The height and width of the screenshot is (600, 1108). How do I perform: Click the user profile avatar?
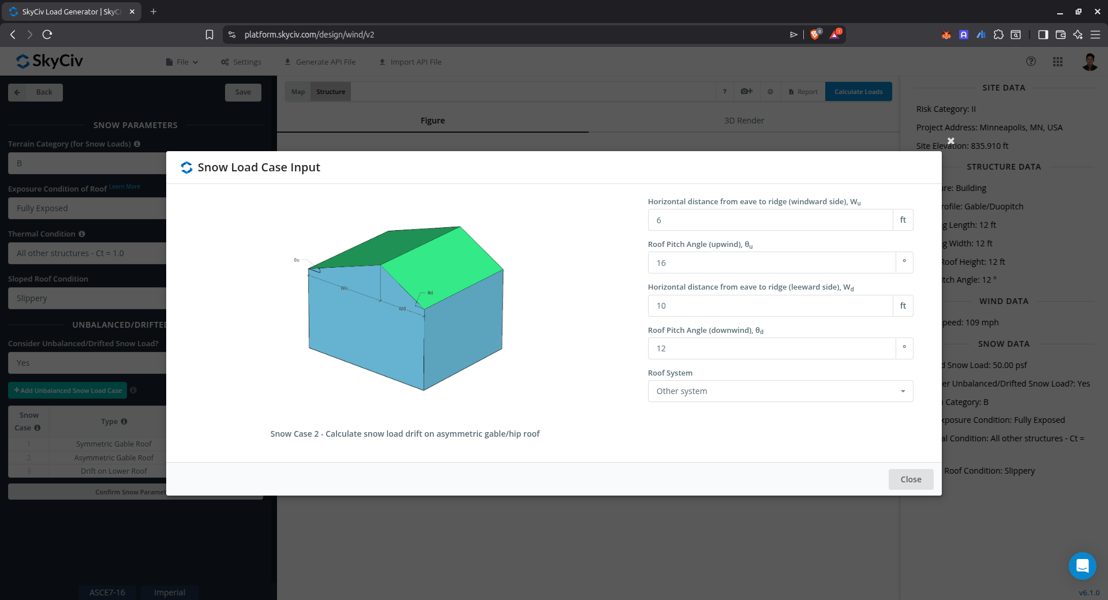point(1089,62)
